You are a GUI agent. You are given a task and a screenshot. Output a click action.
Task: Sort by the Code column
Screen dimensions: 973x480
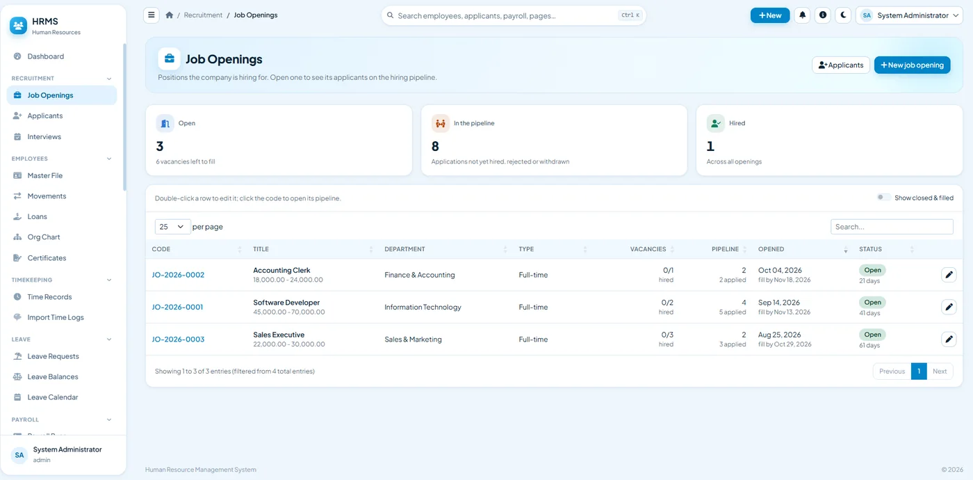(x=197, y=249)
